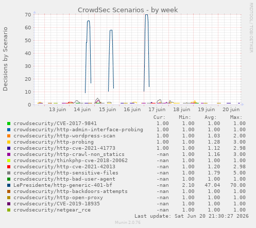The image size is (256, 228).
Task: Click the yellow http-probing legend swatch
Action: tap(9, 142)
